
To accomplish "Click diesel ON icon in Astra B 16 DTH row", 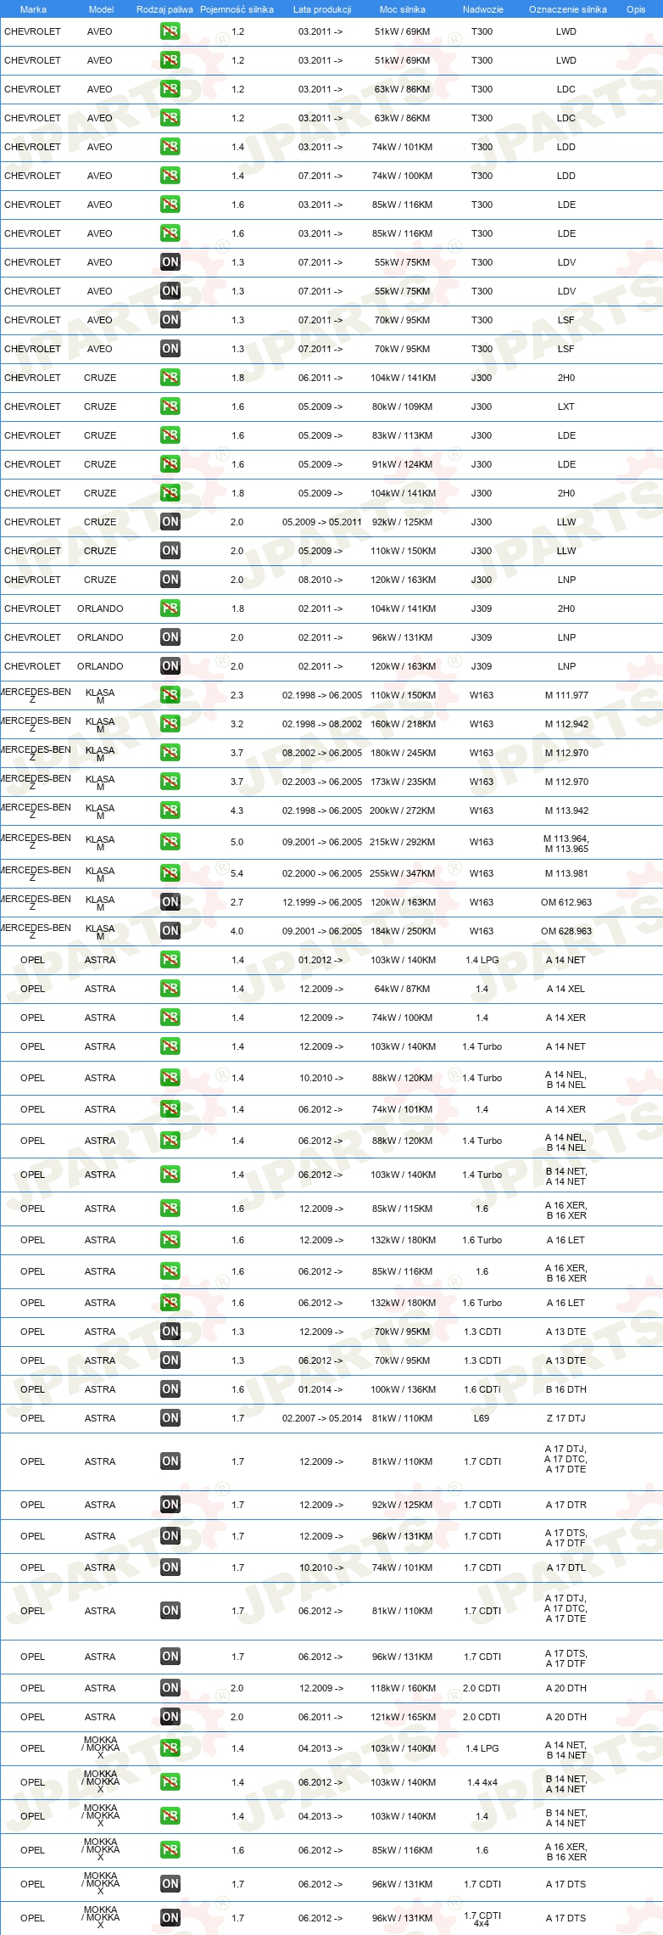I will pyautogui.click(x=170, y=1389).
